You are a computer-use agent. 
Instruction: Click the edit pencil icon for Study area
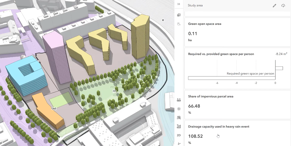[x=274, y=5]
